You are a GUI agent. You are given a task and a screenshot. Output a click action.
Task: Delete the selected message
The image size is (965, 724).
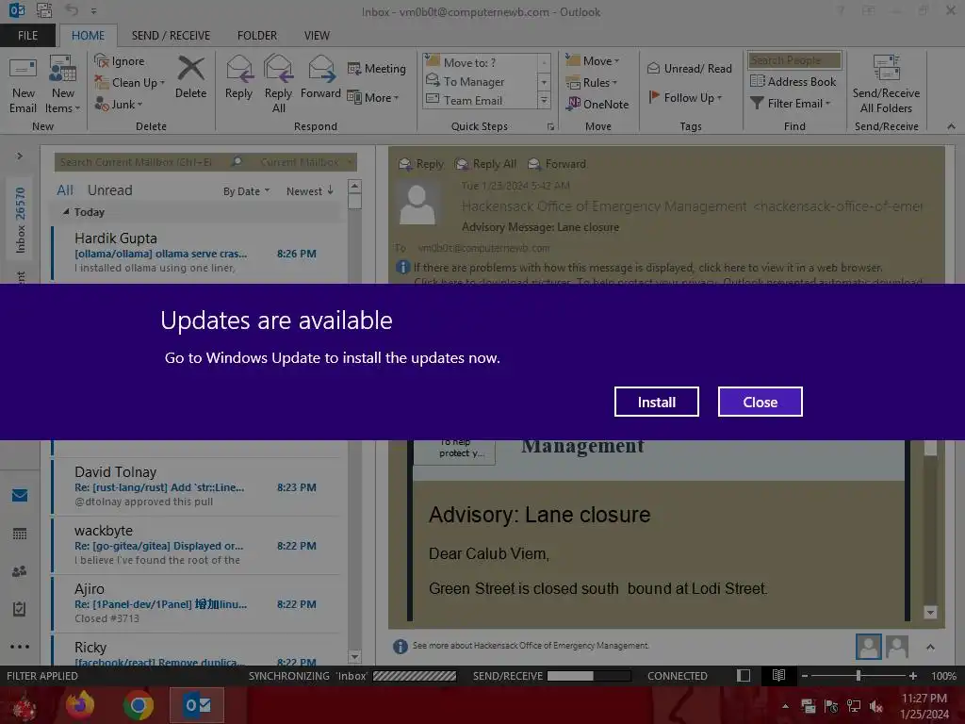point(190,77)
